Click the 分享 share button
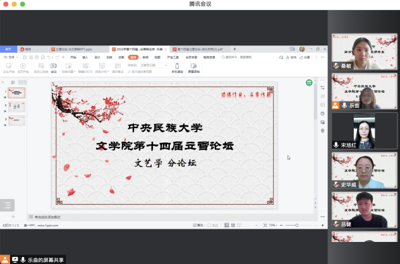Screen dimensions: 400x264 pyautogui.click(x=305, y=57)
